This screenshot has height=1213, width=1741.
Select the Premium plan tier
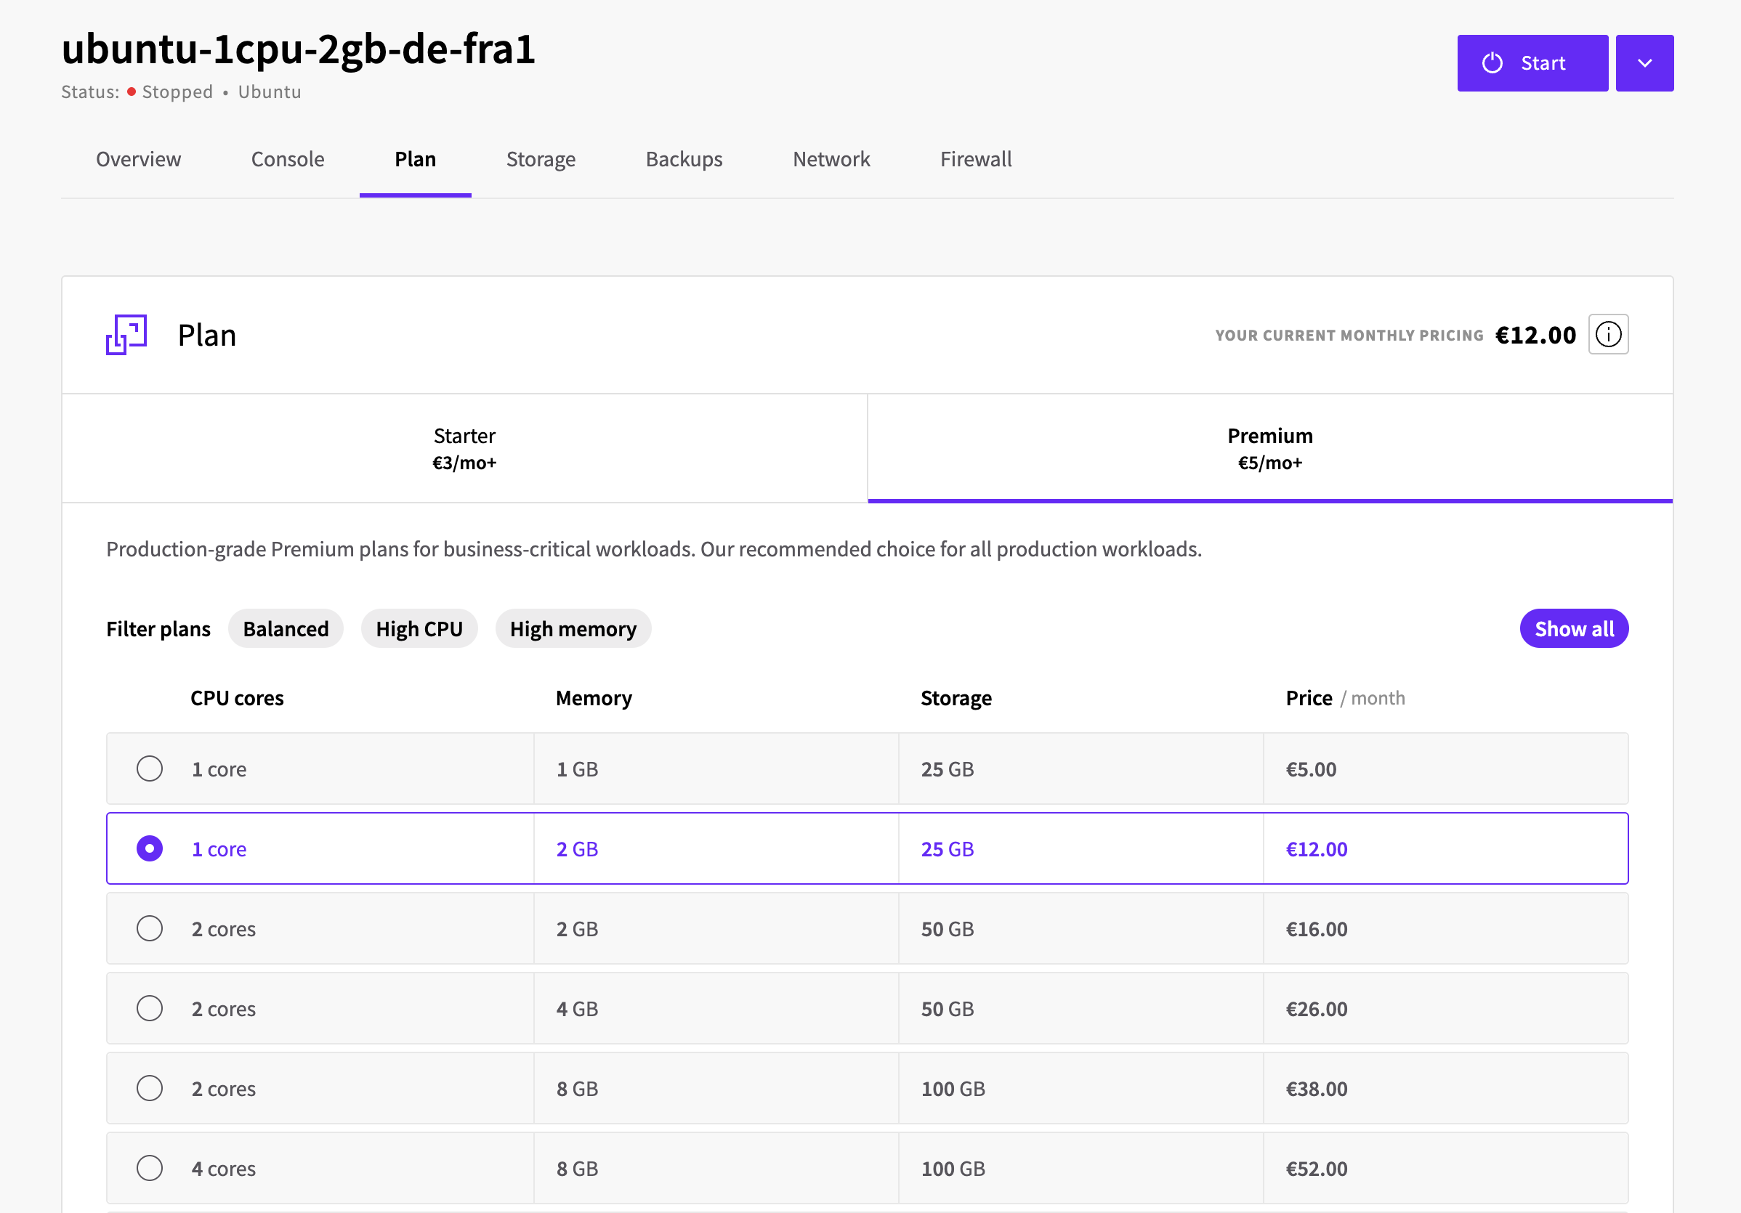tap(1270, 448)
